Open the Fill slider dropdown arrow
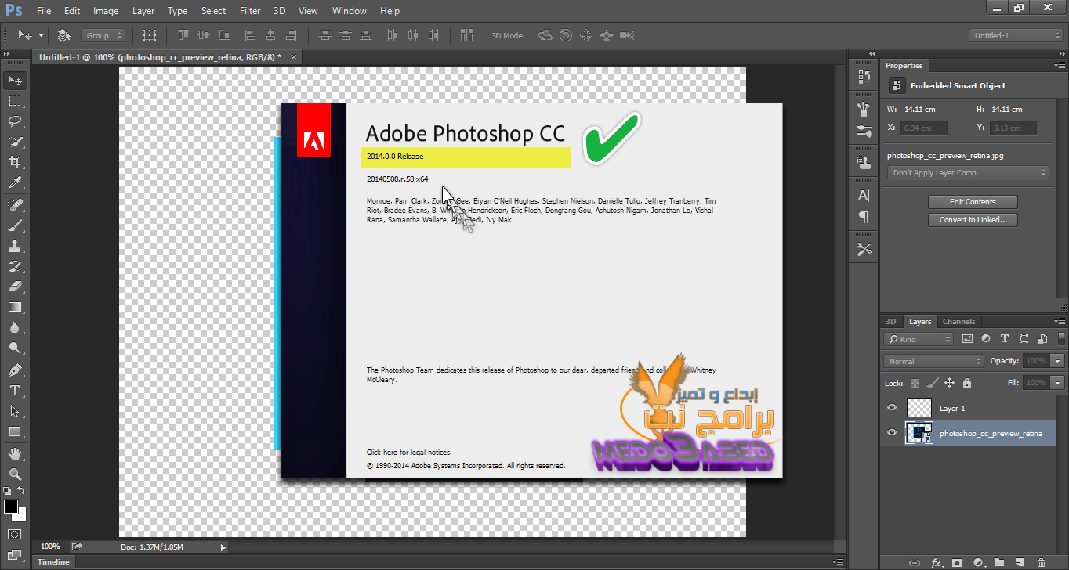The height and width of the screenshot is (570, 1069). coord(1058,383)
